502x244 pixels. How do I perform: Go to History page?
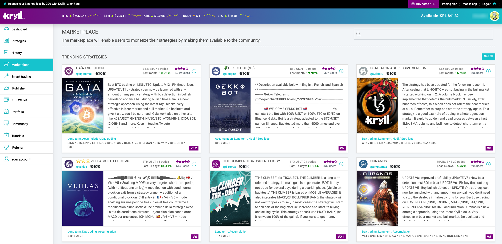coord(27,53)
